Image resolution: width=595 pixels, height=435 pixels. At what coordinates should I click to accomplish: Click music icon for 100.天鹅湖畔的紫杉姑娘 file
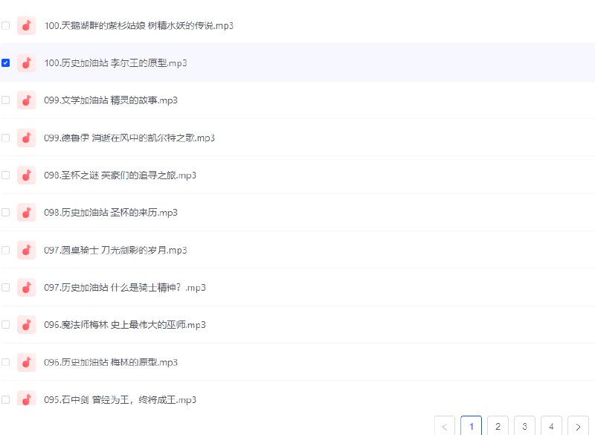pos(26,25)
